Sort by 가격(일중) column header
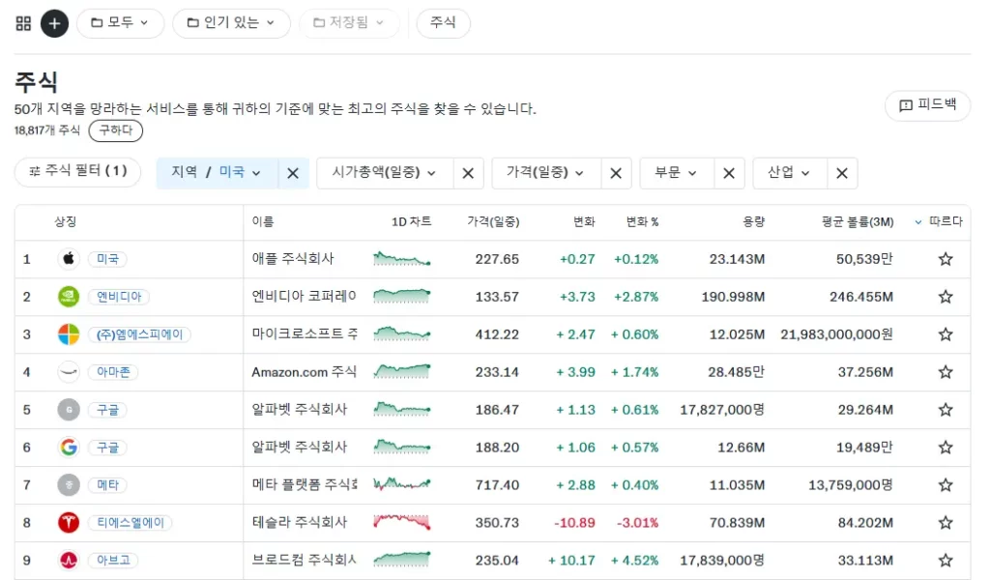Image resolution: width=990 pixels, height=580 pixels. (493, 222)
